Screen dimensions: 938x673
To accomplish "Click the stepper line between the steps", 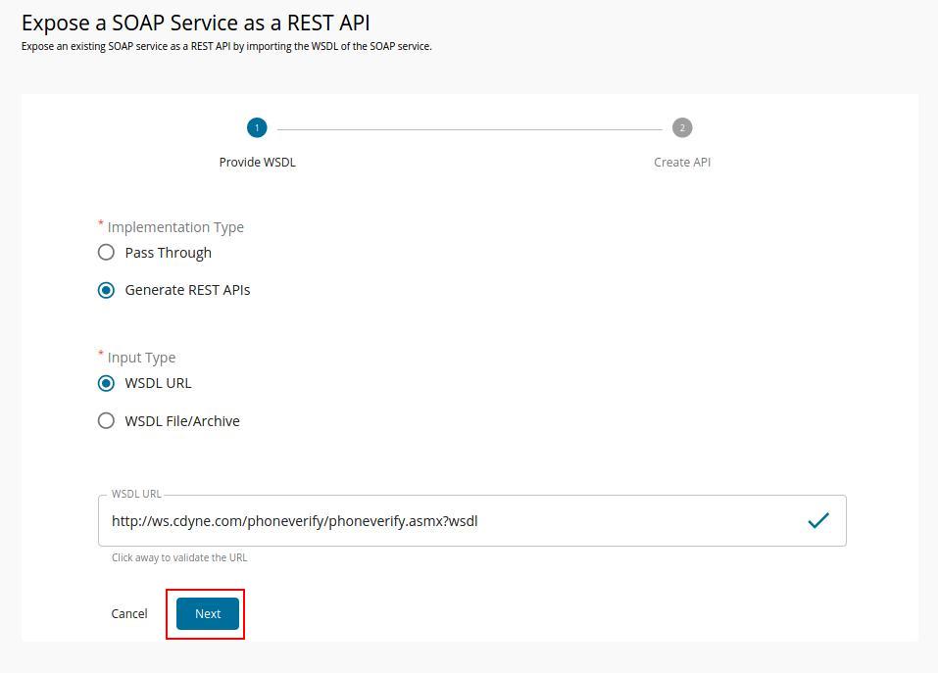I will click(469, 129).
